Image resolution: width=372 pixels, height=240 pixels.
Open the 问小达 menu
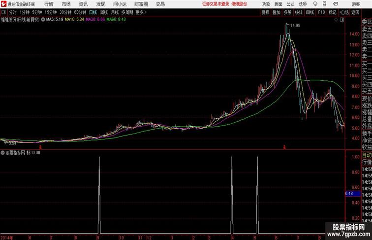120,4
